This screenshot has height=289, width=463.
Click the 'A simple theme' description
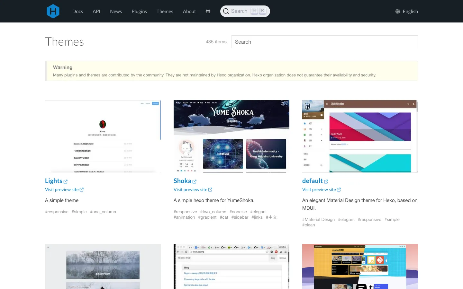pyautogui.click(x=62, y=200)
